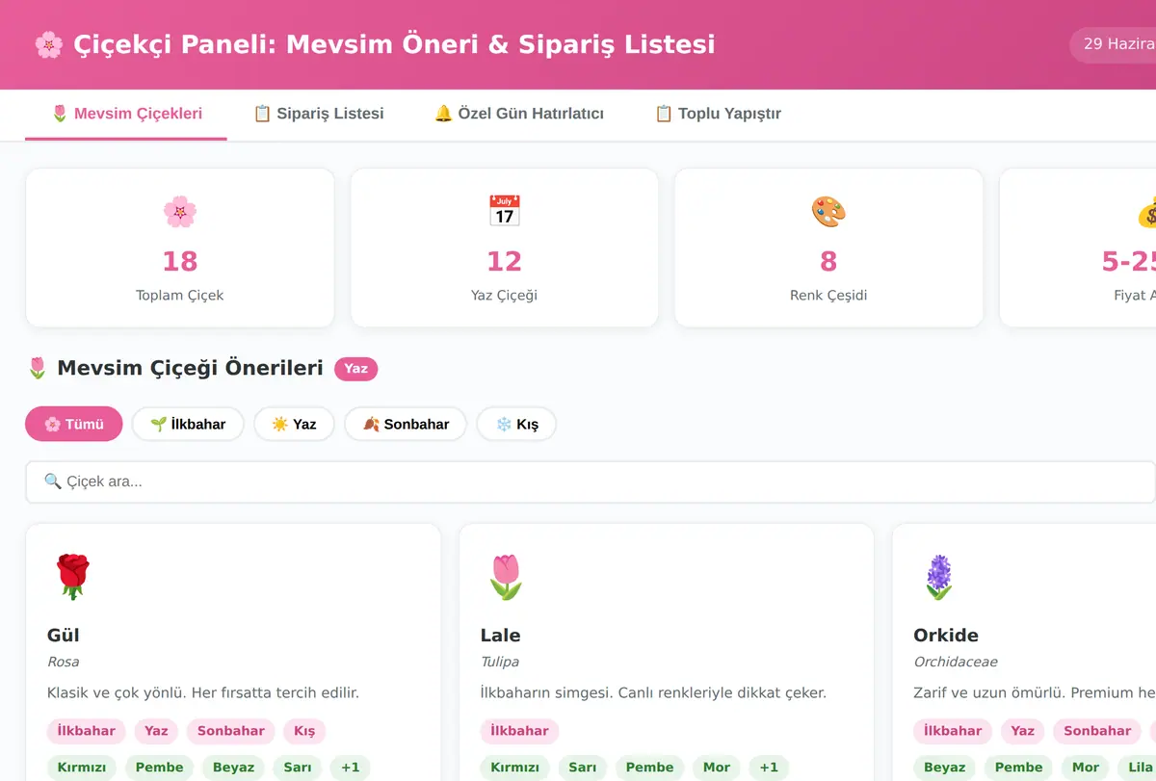Click the palette icon above Renk Çeşidi

828,211
